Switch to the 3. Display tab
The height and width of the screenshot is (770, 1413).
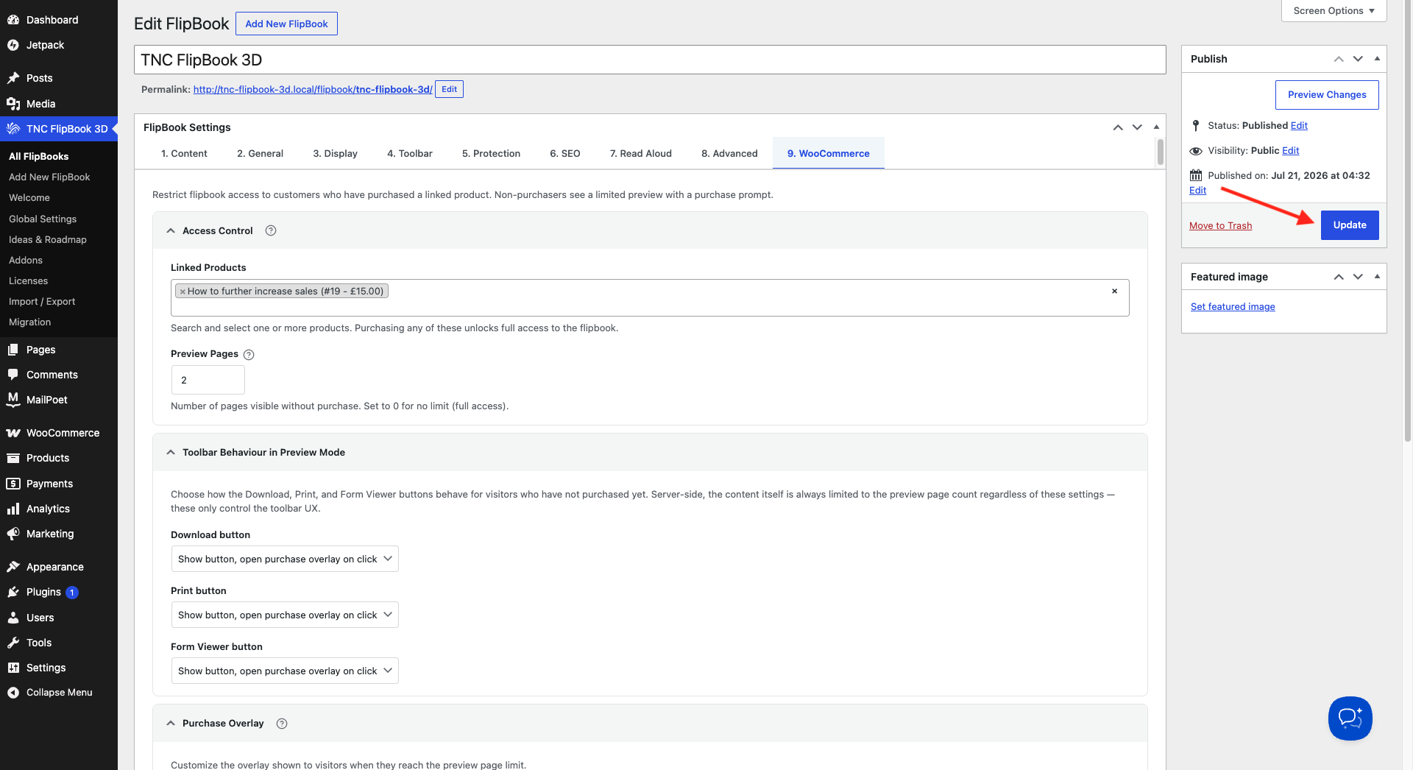335,153
